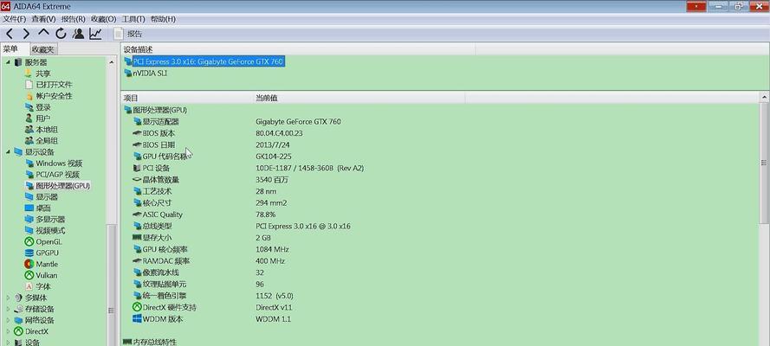
Task: Select nVIDIA SLI device entry
Action: pos(150,73)
